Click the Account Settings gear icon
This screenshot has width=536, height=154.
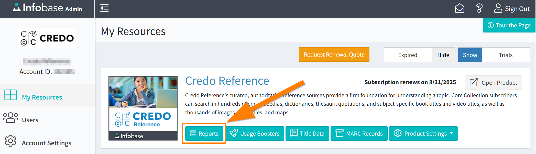(10, 141)
